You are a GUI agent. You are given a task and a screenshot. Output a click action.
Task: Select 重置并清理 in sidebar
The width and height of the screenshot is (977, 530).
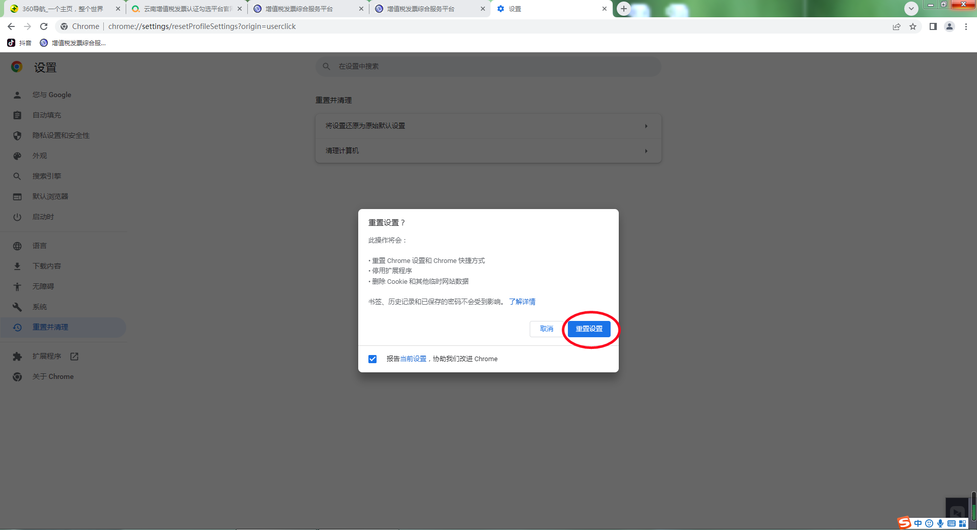click(x=63, y=327)
